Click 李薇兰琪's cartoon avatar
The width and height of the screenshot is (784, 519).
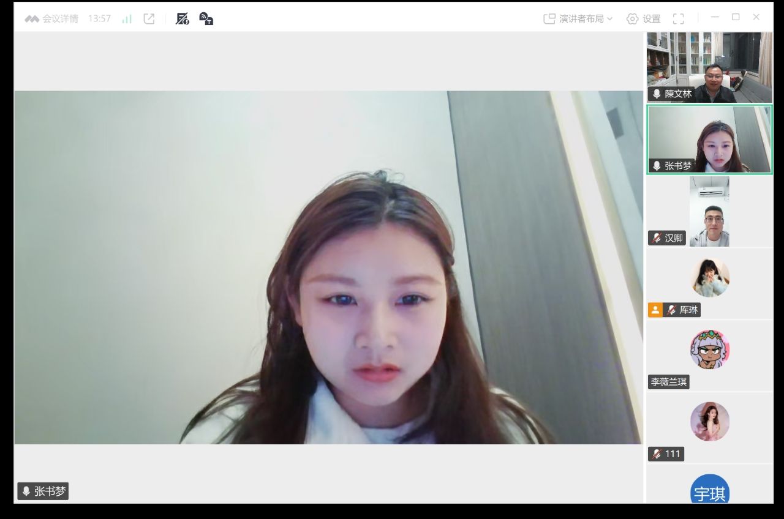point(710,349)
